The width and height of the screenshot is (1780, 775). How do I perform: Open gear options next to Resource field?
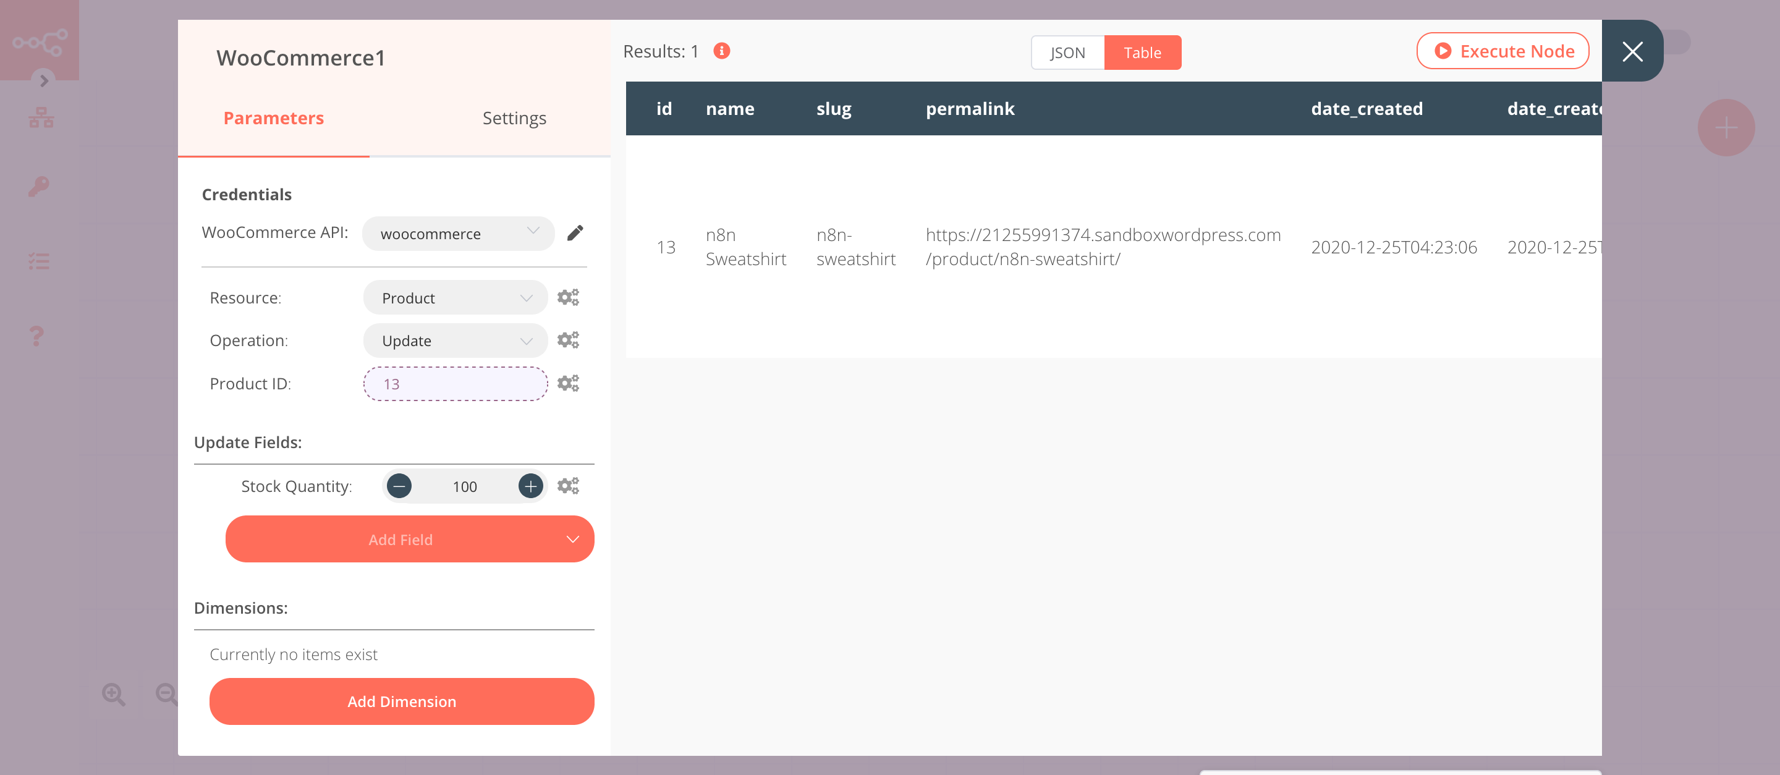pos(568,297)
